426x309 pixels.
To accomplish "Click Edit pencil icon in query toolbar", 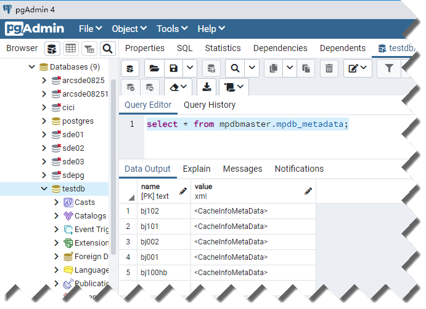I will coord(353,68).
